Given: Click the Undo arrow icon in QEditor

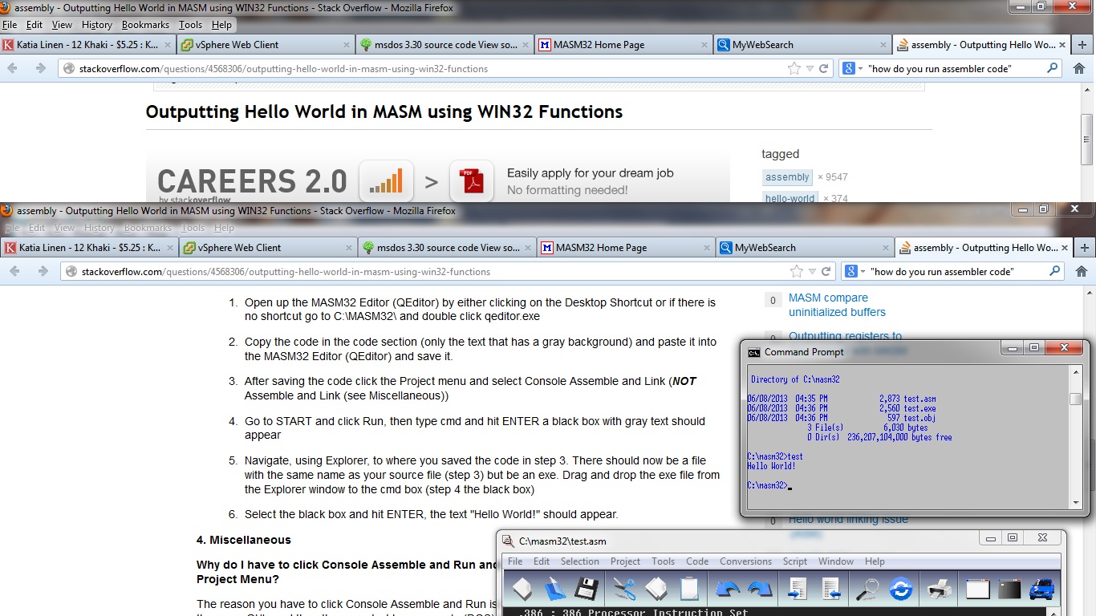Looking at the screenshot, I should point(727,590).
